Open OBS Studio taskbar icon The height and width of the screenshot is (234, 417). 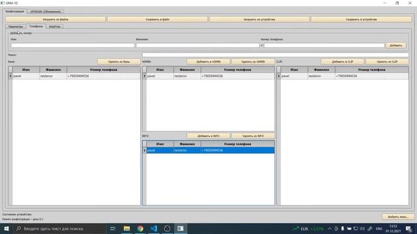[x=167, y=228]
